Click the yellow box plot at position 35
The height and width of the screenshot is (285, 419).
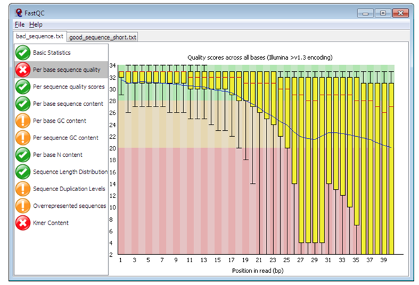(357, 151)
